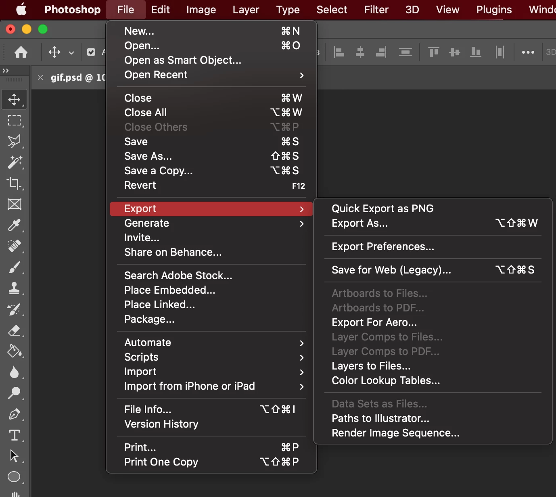
Task: Select the Healing Brush tool
Action: pyautogui.click(x=14, y=246)
